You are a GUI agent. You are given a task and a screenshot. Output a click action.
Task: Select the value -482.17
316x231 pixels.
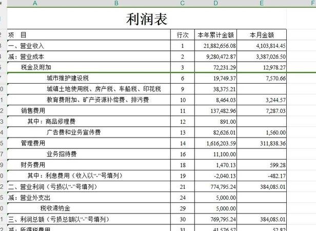click(276, 176)
